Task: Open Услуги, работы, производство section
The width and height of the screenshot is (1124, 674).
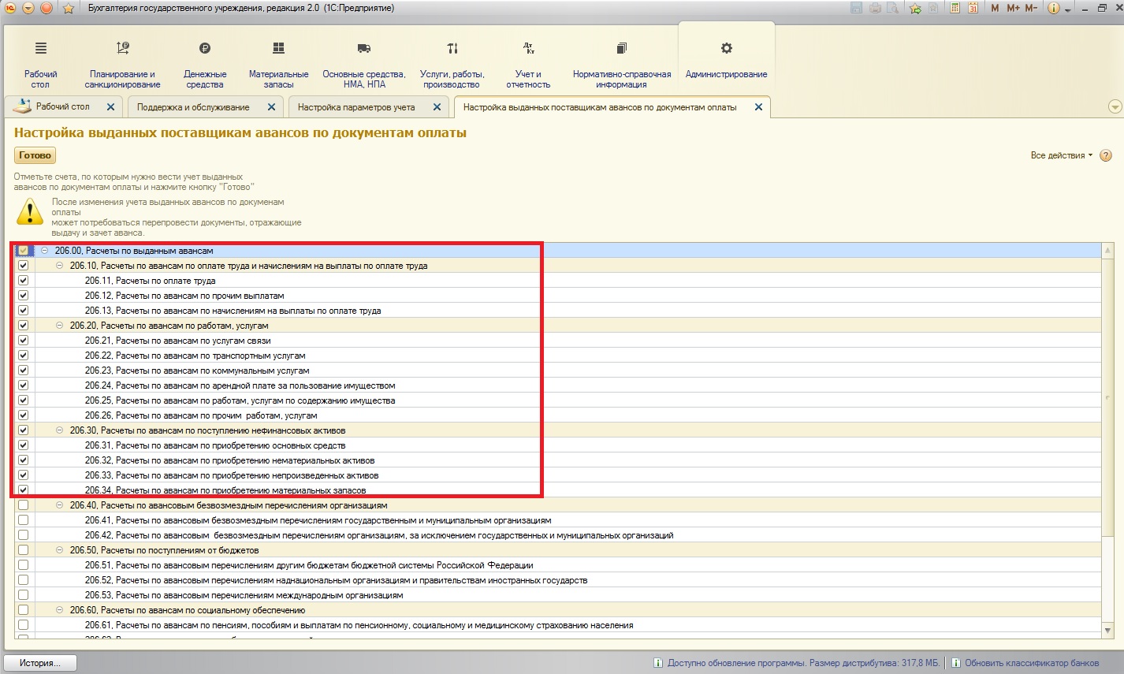Action: 452,65
